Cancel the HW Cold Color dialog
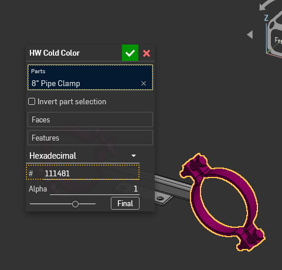 click(x=147, y=53)
